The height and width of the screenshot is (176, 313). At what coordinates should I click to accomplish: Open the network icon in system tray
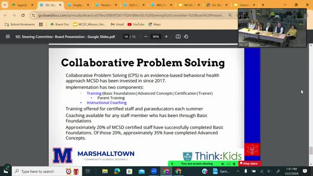point(262,172)
